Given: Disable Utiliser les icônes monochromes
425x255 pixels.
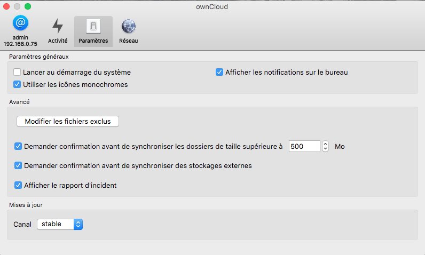Looking at the screenshot, I should [18, 84].
